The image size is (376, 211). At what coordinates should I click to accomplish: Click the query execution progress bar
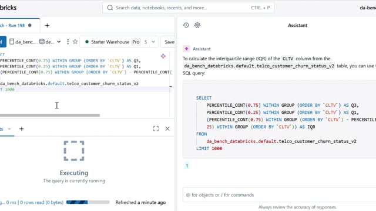(88, 202)
